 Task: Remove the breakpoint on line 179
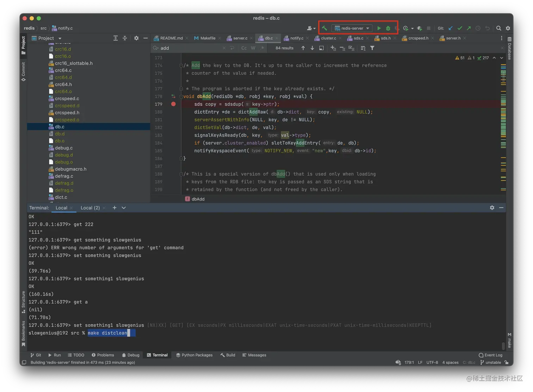[173, 104]
